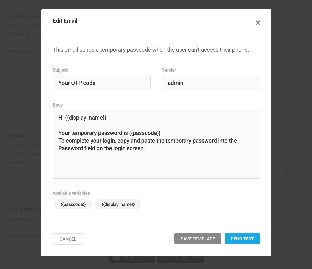The height and width of the screenshot is (269, 312).
Task: Click the 'Custom Graphics' section heading
Action: click(x=25, y=16)
